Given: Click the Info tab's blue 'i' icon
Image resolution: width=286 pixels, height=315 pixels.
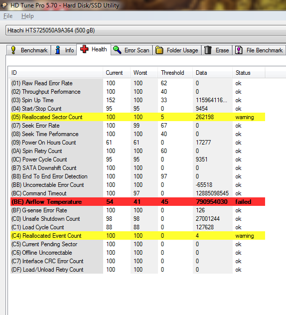Looking at the screenshot, I should click(x=58, y=50).
